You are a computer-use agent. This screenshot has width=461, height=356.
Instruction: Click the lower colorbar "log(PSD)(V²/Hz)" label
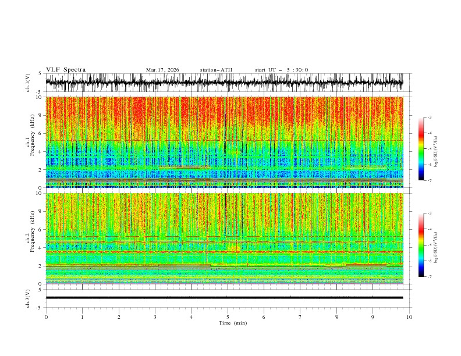tap(435, 248)
